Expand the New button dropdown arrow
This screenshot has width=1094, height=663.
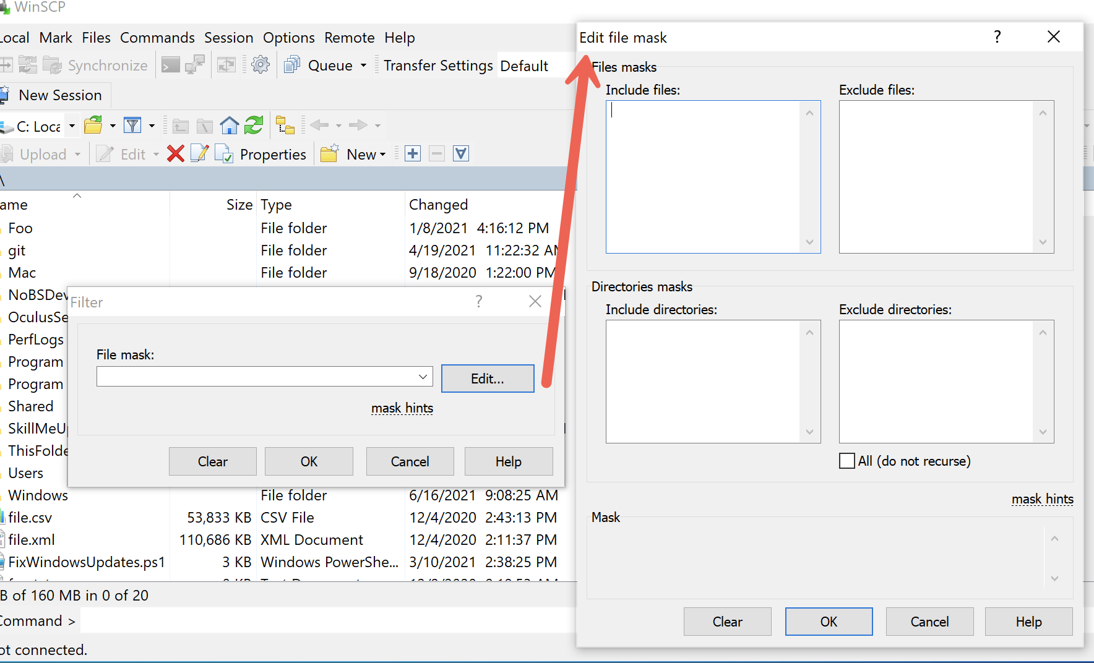pos(384,154)
